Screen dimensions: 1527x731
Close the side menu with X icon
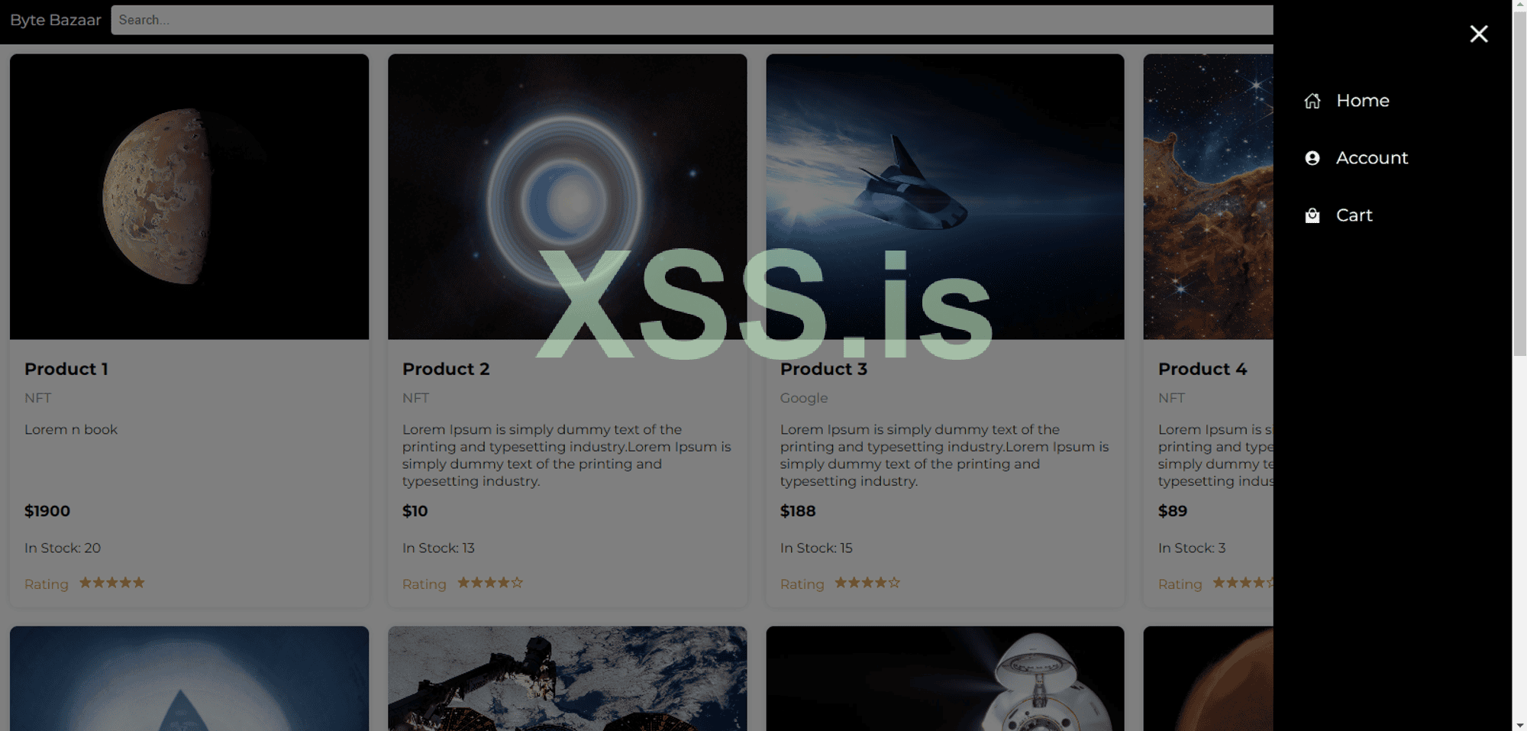[x=1479, y=34]
